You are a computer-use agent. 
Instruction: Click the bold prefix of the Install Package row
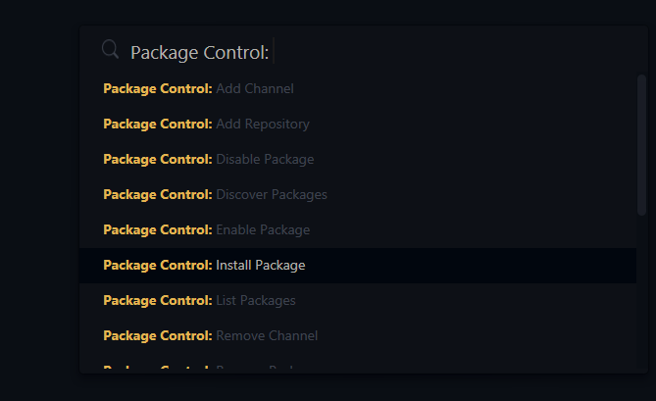click(x=157, y=266)
